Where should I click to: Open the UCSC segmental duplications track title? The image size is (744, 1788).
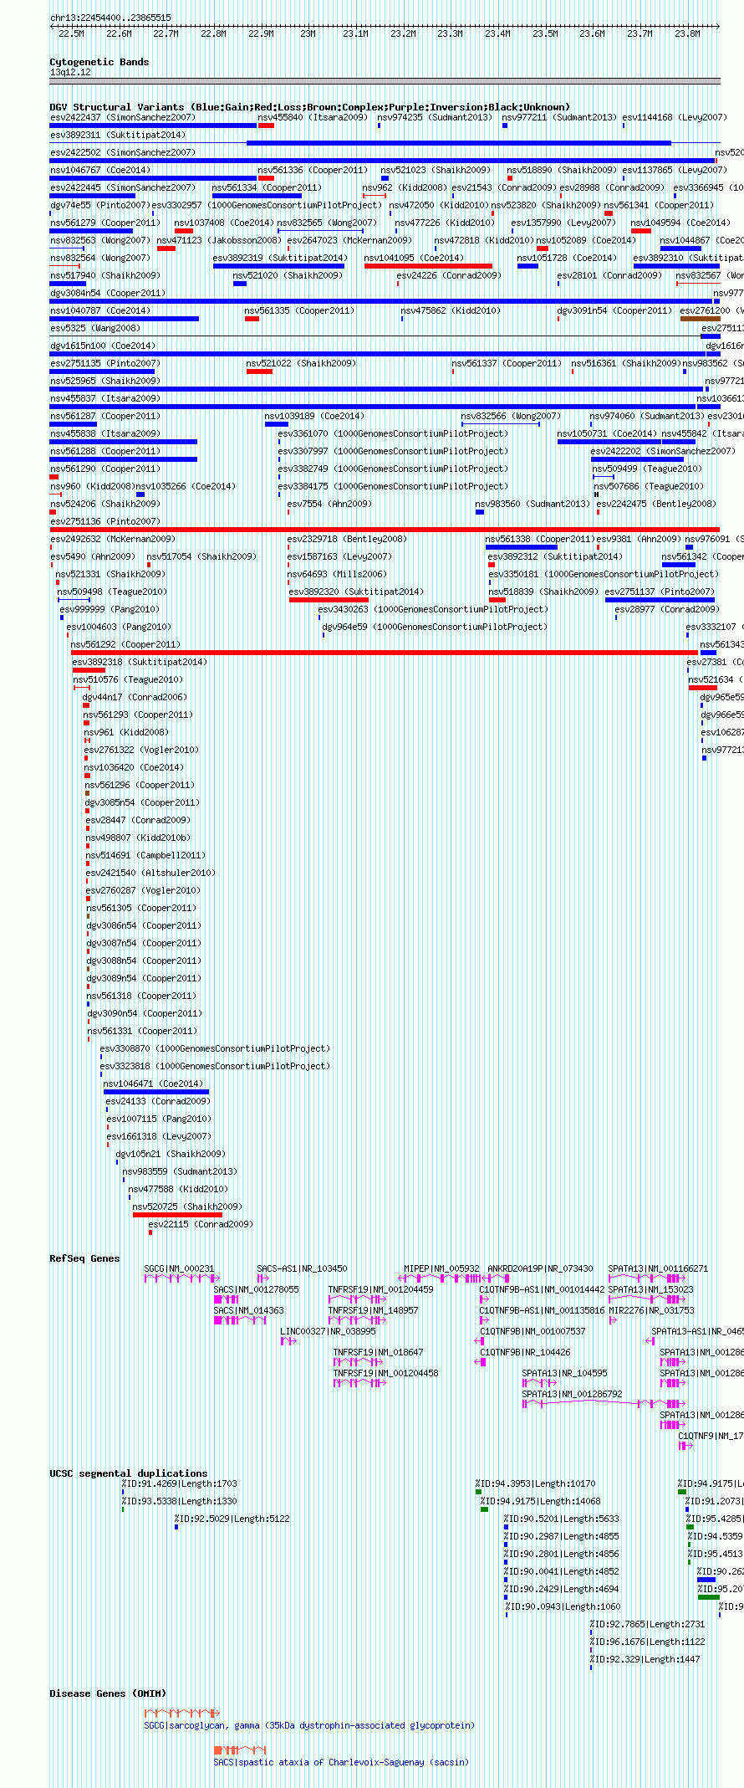[129, 1473]
